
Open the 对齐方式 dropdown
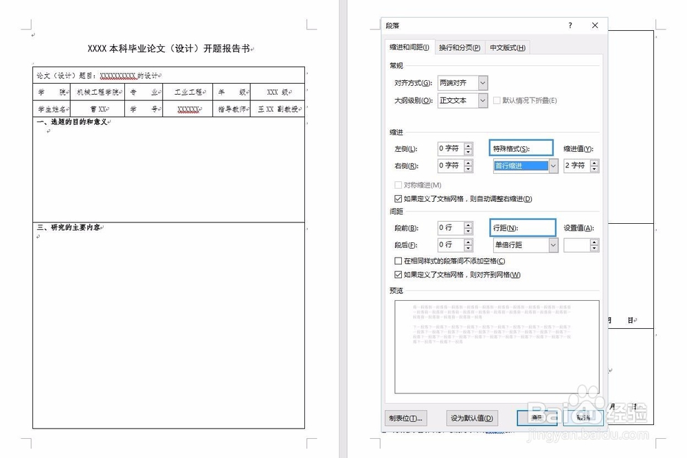pos(482,83)
